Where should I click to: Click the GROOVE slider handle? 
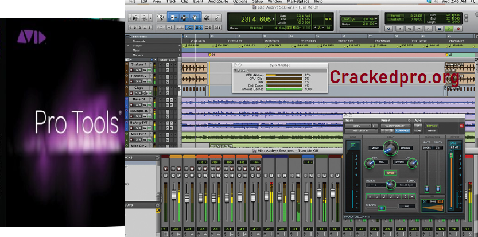tap(382, 208)
